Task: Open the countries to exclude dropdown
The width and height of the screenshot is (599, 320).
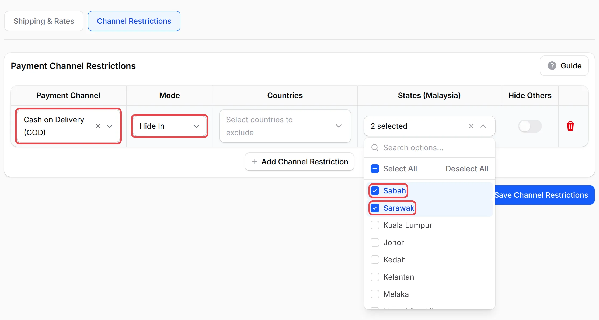Action: click(x=285, y=126)
